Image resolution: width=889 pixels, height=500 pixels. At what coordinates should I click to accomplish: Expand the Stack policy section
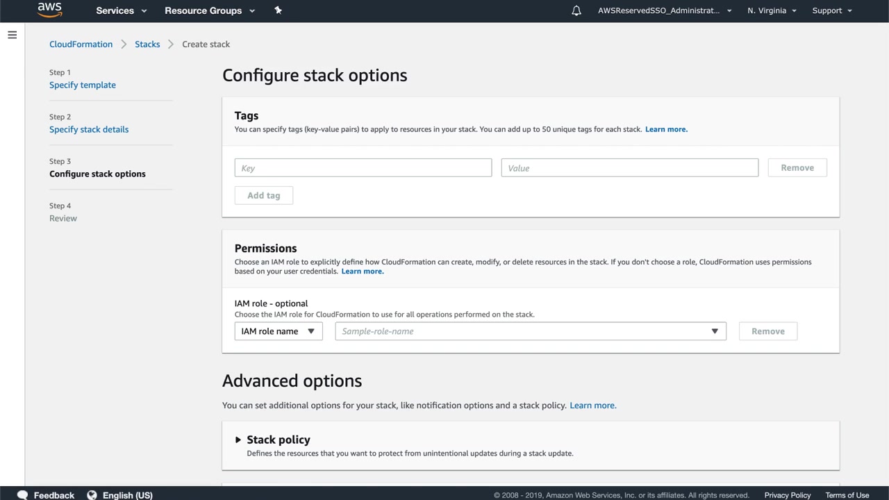coord(238,440)
